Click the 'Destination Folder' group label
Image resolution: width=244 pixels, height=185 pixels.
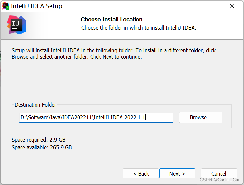pos(36,105)
